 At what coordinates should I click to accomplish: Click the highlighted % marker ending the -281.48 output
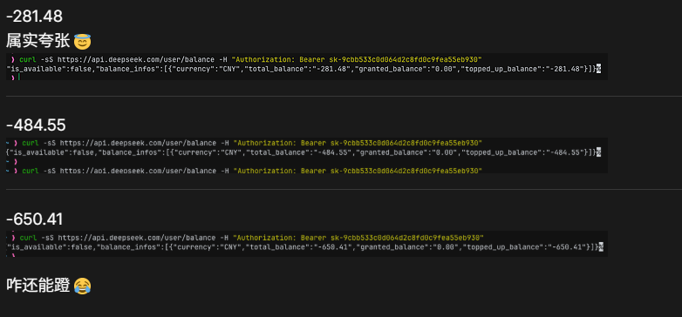[599, 69]
